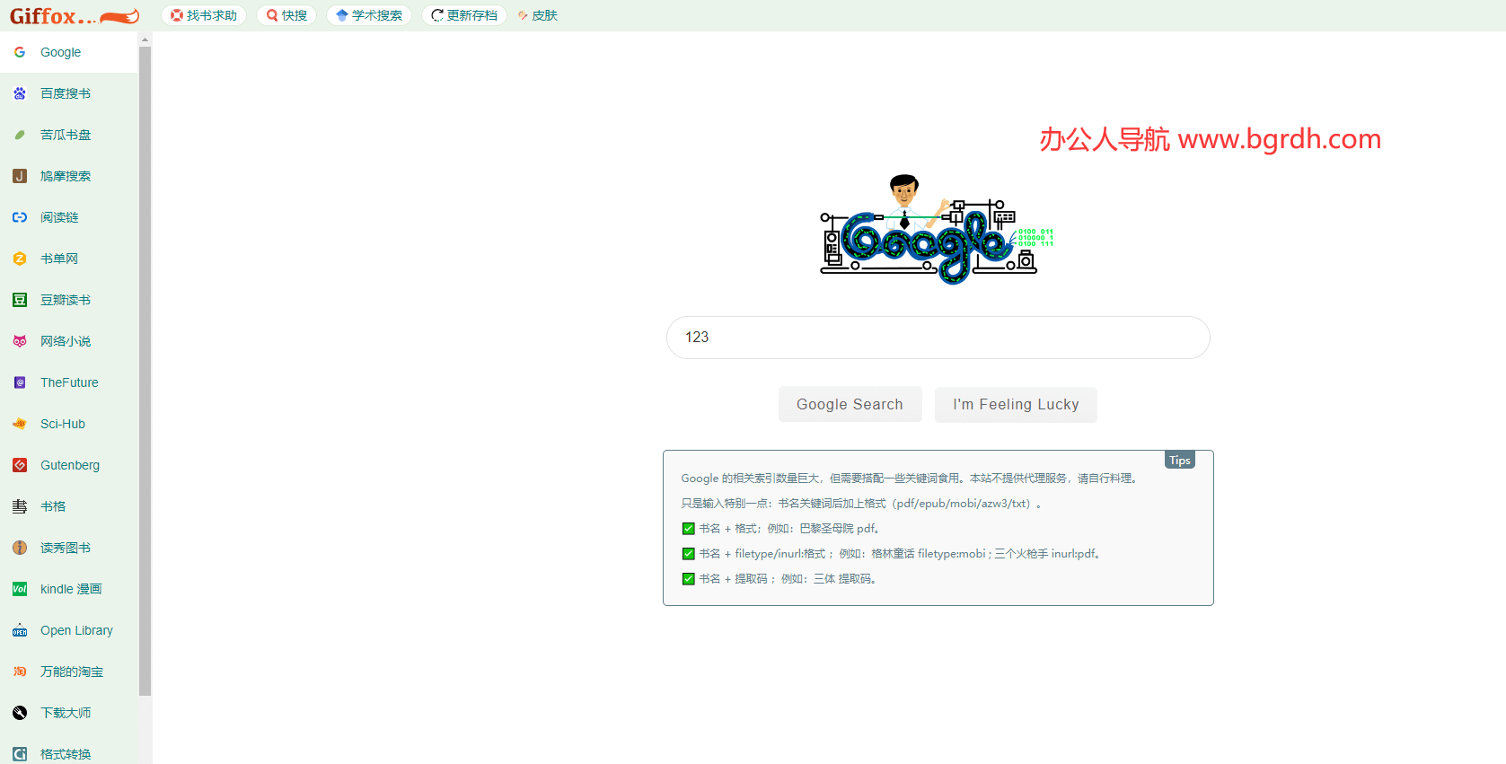Select 网络小说 in the sidebar
The image size is (1506, 764).
[x=69, y=341]
